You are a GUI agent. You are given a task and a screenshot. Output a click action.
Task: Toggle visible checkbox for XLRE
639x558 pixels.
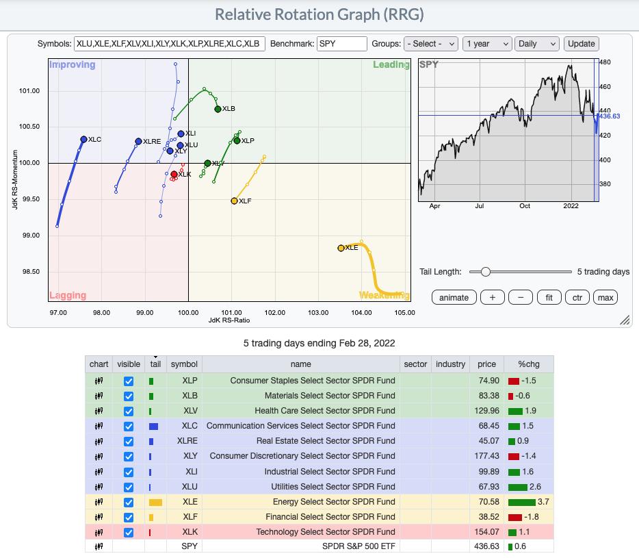129,442
